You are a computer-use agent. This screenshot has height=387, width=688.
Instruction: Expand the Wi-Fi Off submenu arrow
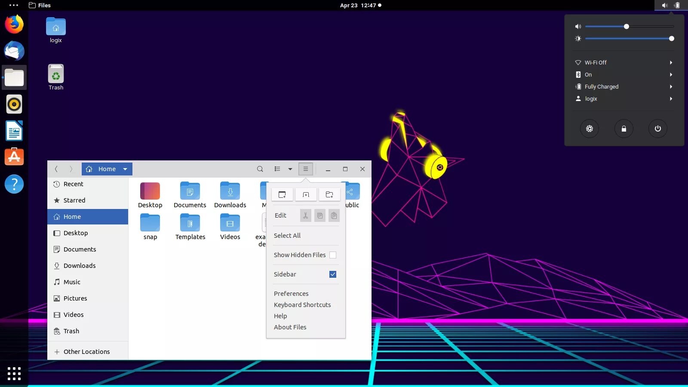tap(671, 63)
